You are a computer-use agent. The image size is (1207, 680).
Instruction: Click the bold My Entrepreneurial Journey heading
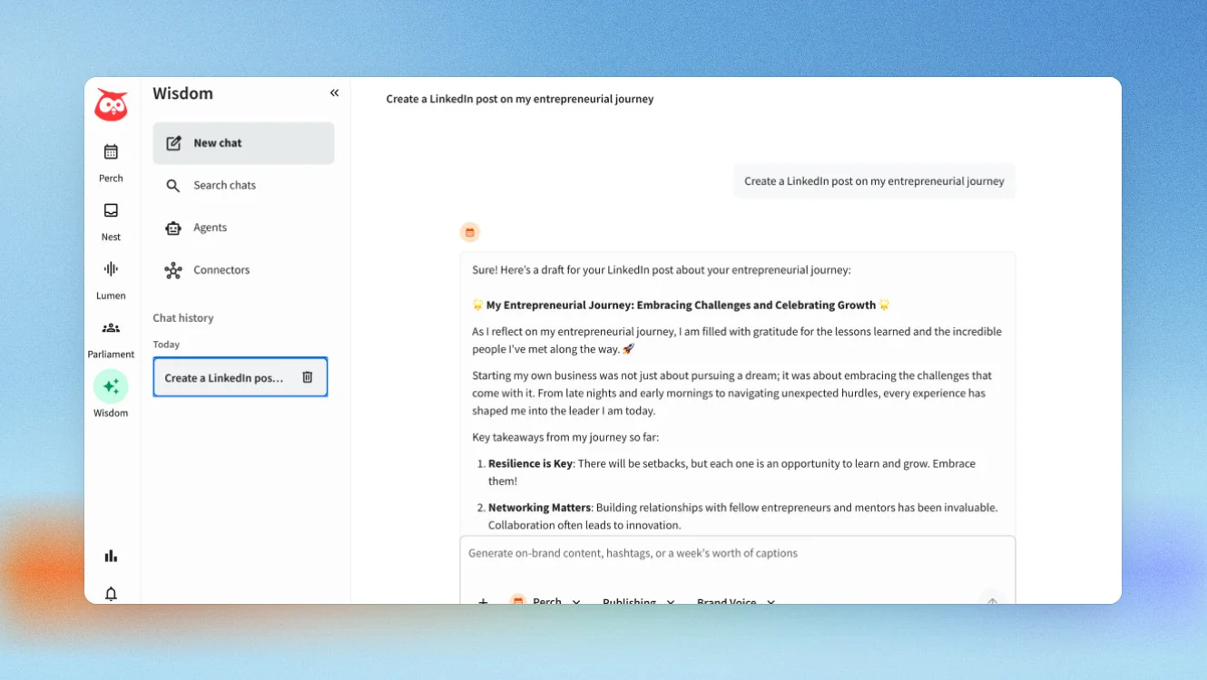681,306
